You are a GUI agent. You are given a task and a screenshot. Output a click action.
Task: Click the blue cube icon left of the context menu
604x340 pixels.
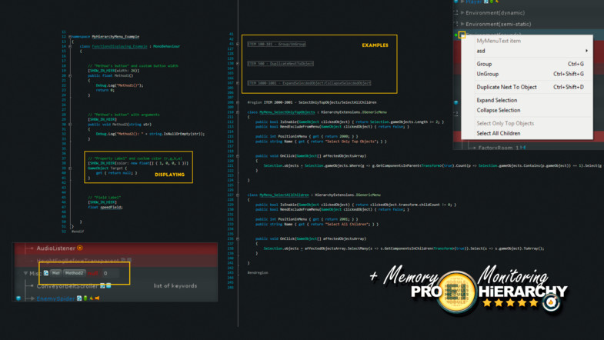pyautogui.click(x=456, y=102)
